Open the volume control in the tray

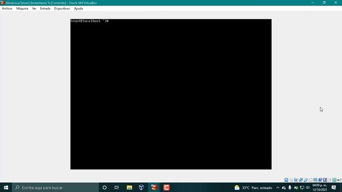(308, 188)
